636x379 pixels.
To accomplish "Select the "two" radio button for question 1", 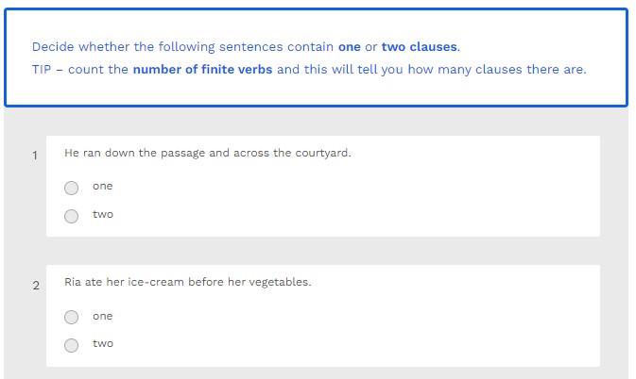I will (72, 216).
